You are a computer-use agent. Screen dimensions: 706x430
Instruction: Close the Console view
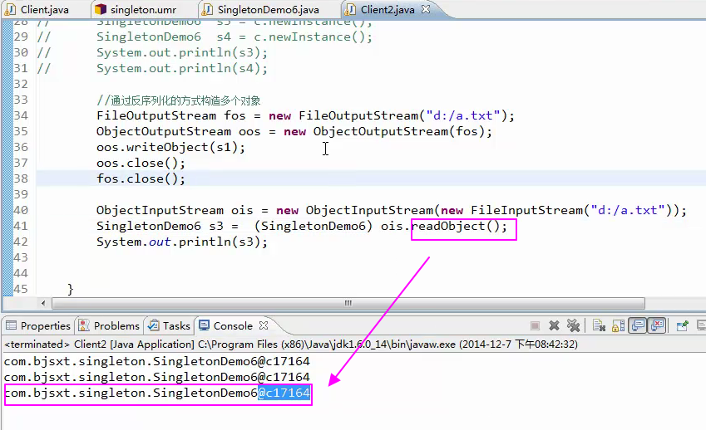click(264, 325)
